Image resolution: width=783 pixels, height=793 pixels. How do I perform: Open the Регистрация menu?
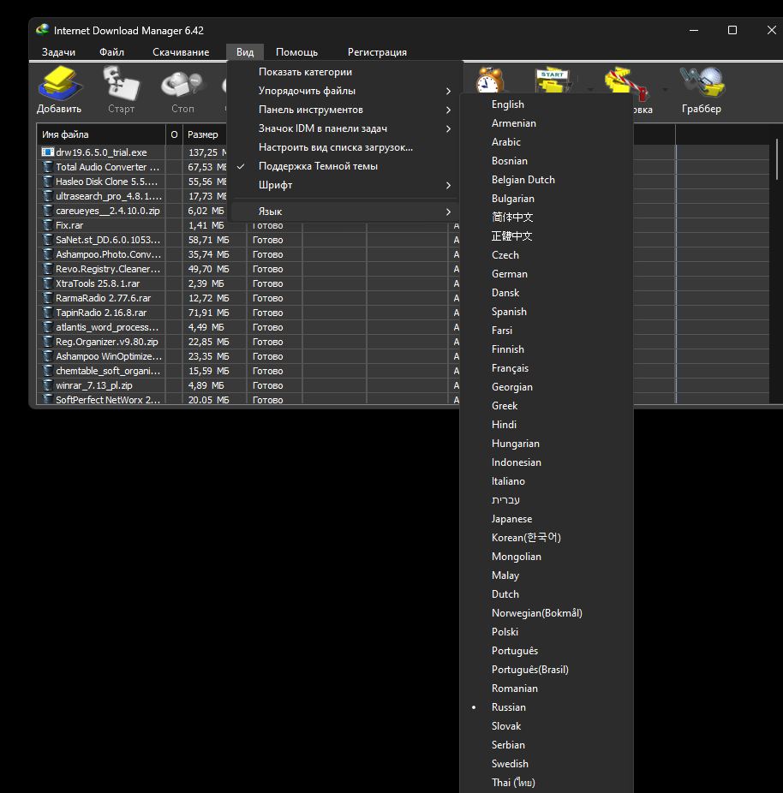click(377, 52)
